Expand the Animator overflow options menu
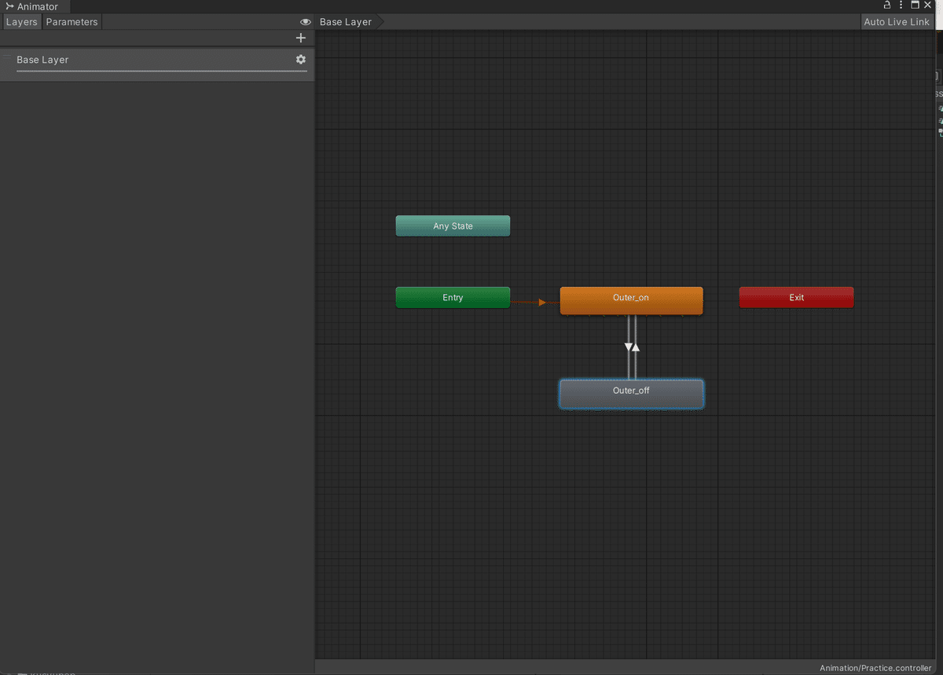Screen dimensions: 943x675 pyautogui.click(x=901, y=5)
